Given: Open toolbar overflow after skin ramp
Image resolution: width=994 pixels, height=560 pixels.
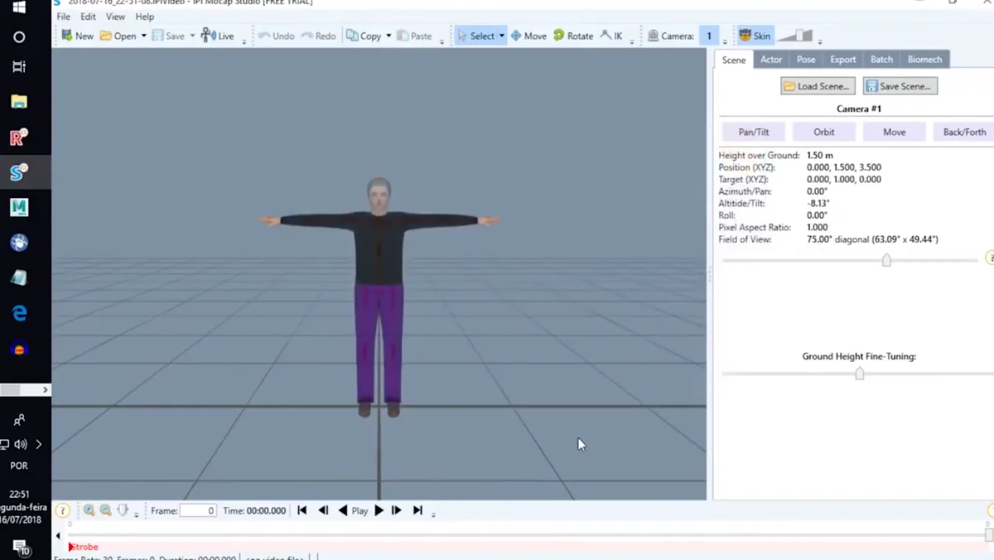Looking at the screenshot, I should coord(820,40).
